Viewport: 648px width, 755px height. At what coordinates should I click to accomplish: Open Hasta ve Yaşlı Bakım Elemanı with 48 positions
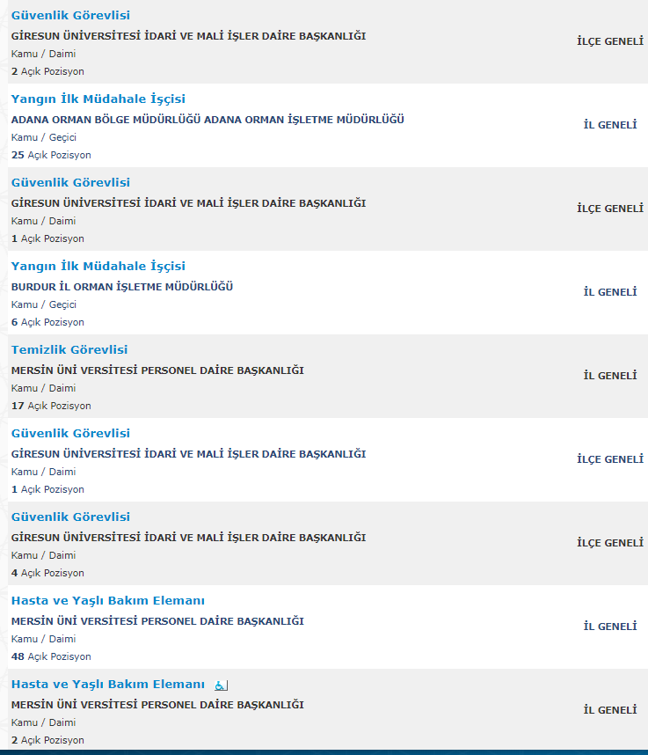click(x=107, y=600)
